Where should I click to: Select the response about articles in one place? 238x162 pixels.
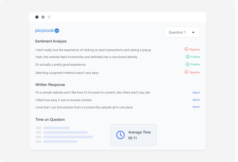(84, 107)
